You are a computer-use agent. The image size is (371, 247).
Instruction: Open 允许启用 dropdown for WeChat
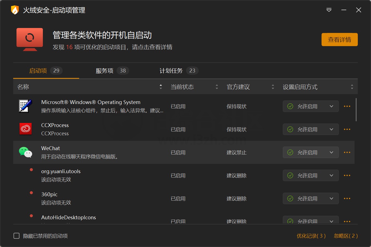[311, 152]
